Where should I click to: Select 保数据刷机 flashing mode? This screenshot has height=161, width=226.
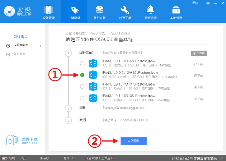click(21, 45)
